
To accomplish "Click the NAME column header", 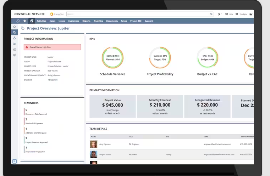I will [94, 137].
